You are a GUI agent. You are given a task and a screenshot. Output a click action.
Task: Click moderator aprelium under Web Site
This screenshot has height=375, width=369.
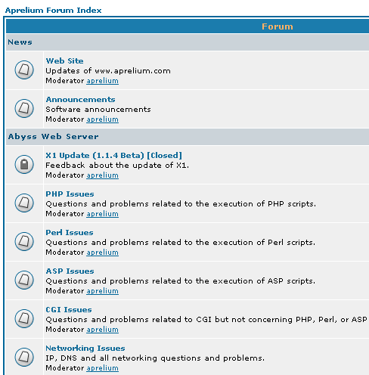pyautogui.click(x=102, y=81)
